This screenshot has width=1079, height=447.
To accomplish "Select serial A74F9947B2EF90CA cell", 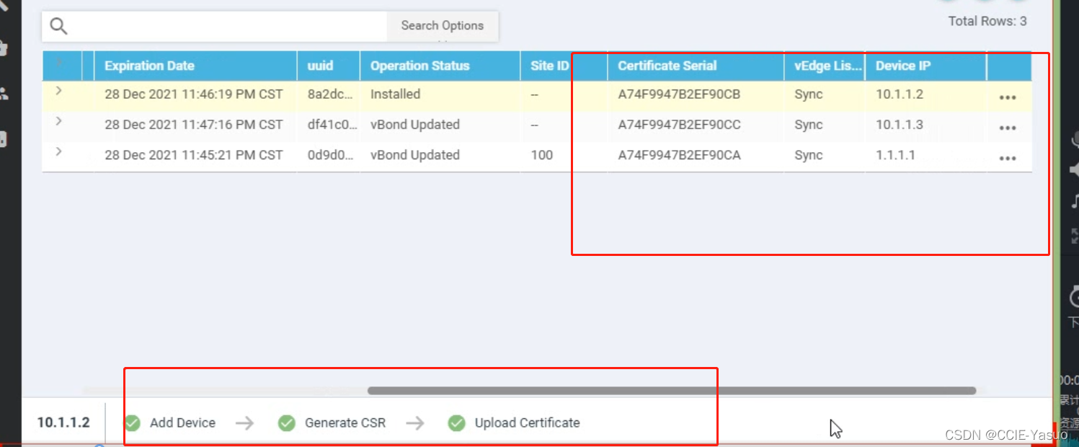I will (x=679, y=155).
